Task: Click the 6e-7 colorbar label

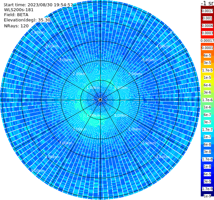Action: point(207,115)
